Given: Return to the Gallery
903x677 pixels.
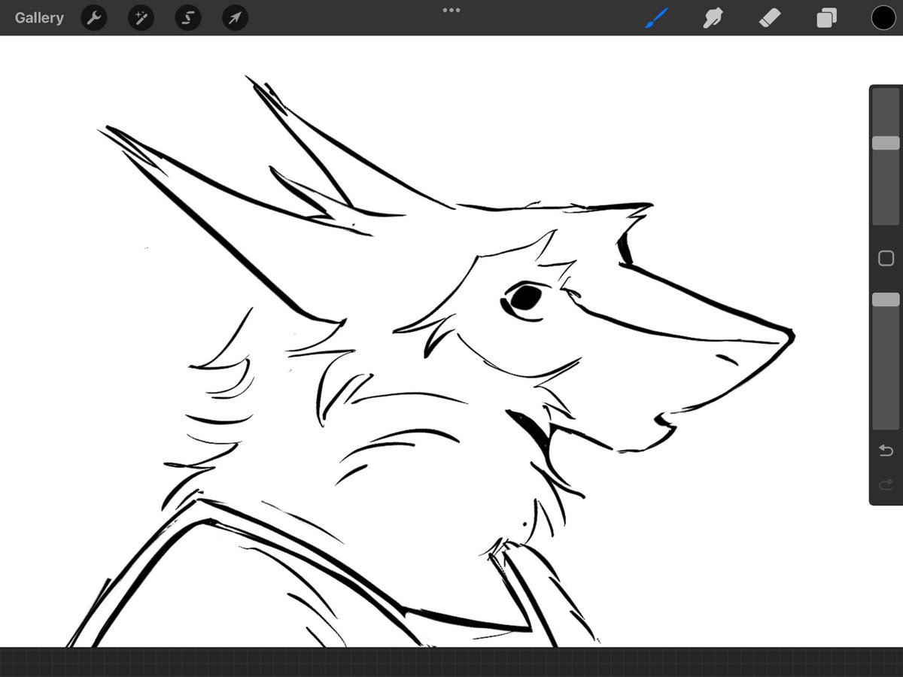Looking at the screenshot, I should click(39, 18).
